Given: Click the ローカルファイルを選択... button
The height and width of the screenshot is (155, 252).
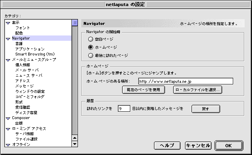Looking at the screenshot, I should click(x=198, y=90).
